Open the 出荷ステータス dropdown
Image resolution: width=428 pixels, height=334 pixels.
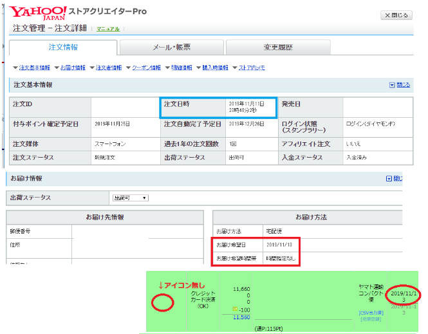click(130, 198)
